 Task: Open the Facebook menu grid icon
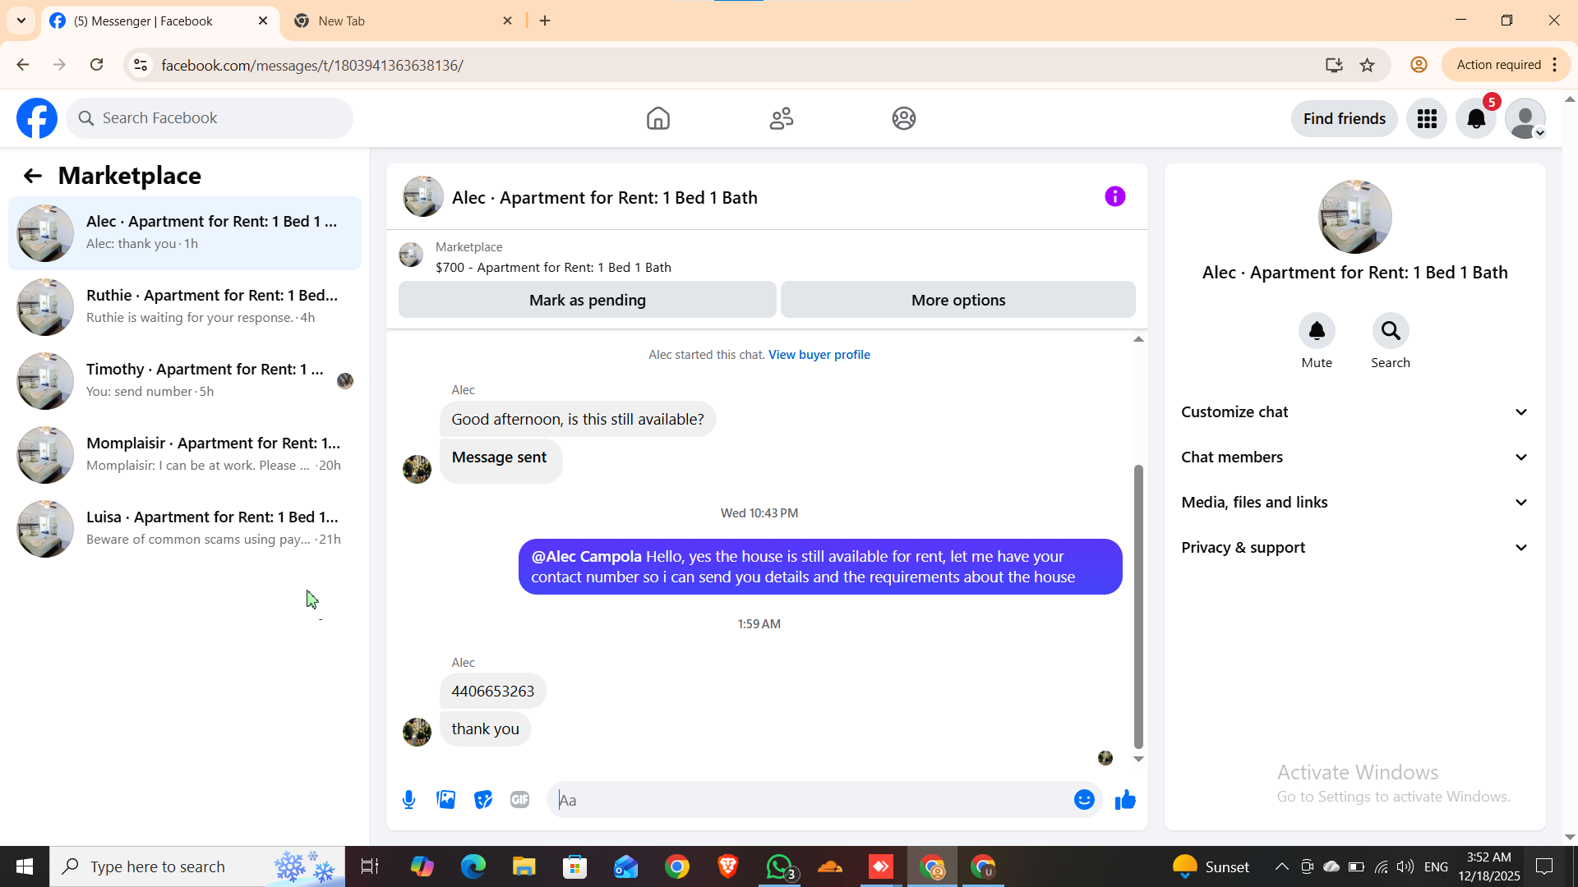1427,119
